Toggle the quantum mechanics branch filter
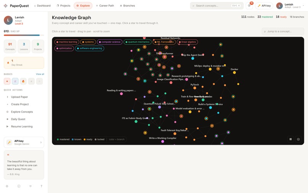The image size is (308, 193). (138, 42)
